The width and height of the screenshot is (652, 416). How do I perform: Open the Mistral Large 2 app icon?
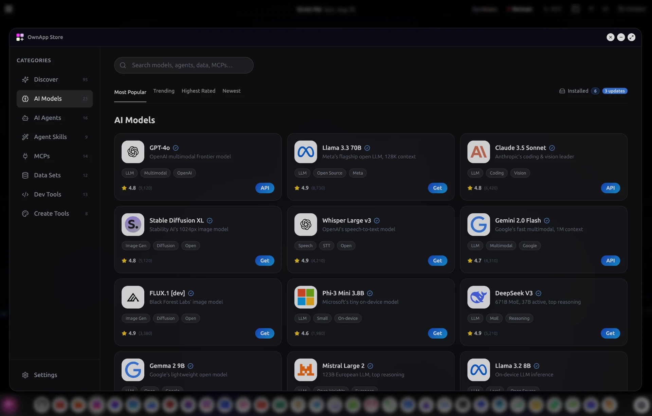[306, 370]
